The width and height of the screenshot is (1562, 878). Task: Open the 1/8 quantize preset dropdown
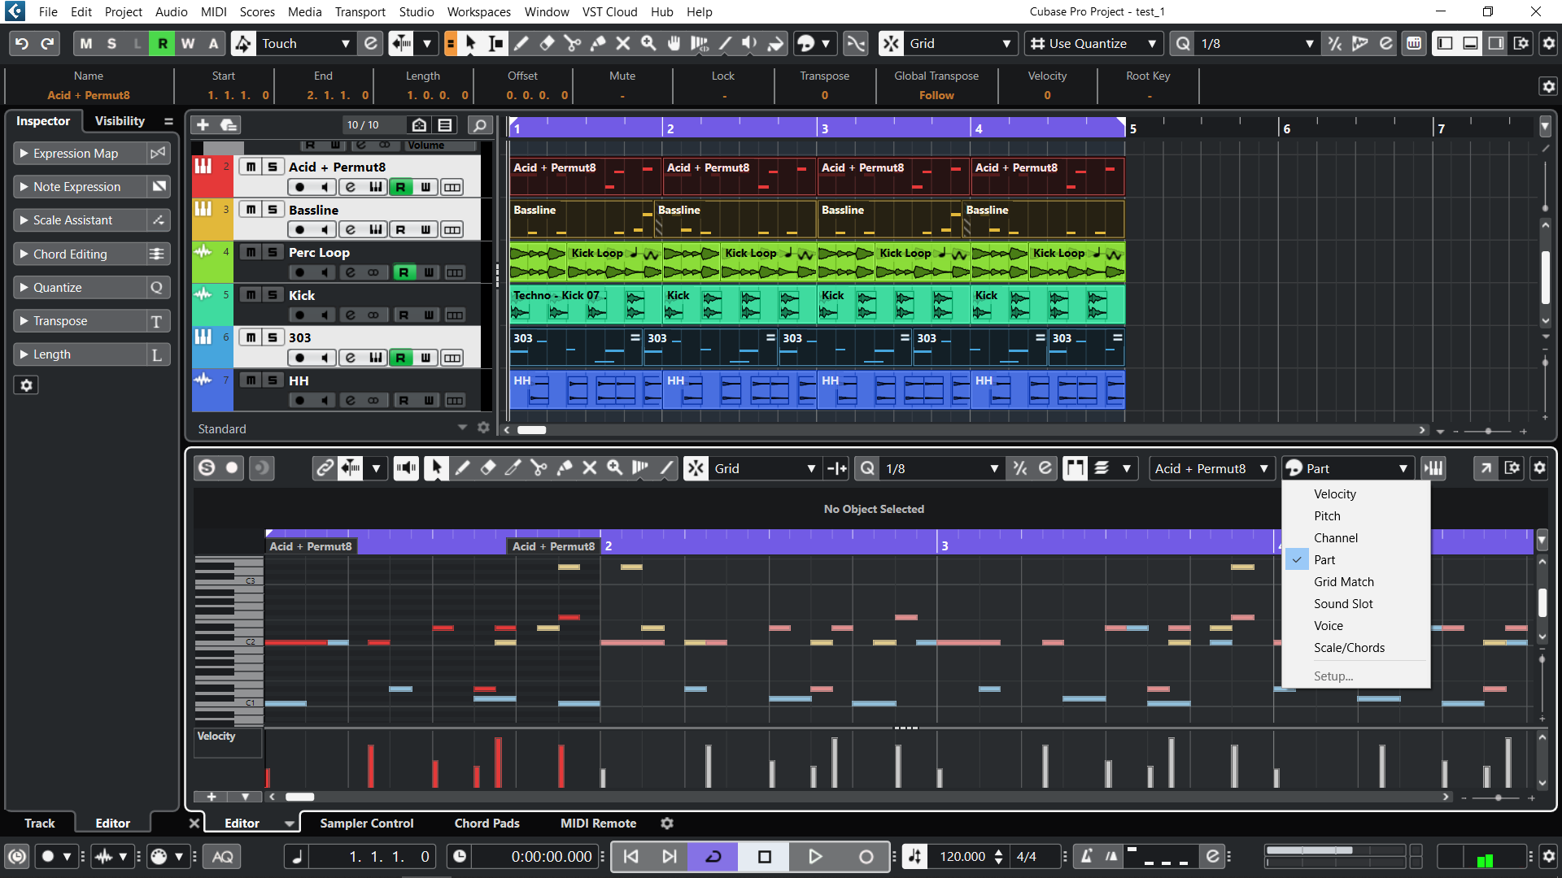coord(1256,44)
